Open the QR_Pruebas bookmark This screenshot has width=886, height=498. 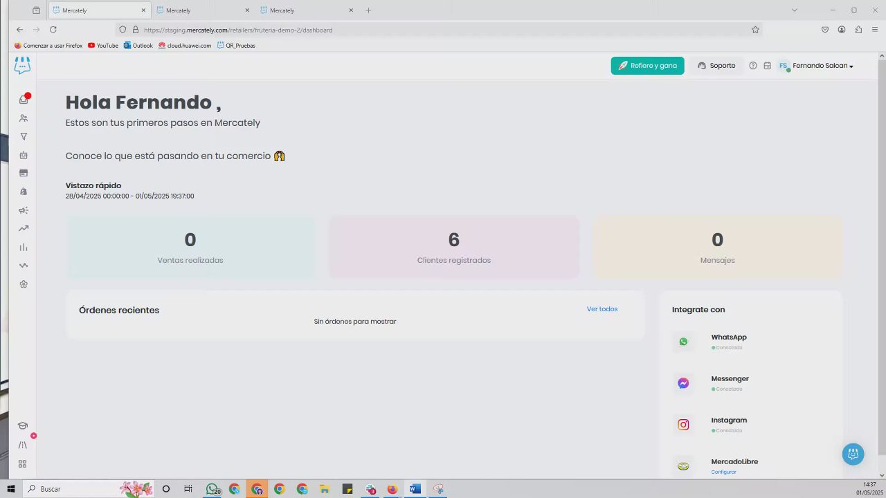(x=236, y=46)
